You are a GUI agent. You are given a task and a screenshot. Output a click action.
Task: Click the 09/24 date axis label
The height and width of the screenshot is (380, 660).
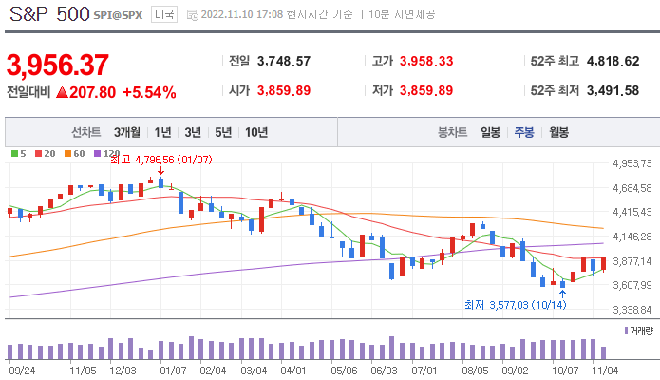pyautogui.click(x=22, y=370)
